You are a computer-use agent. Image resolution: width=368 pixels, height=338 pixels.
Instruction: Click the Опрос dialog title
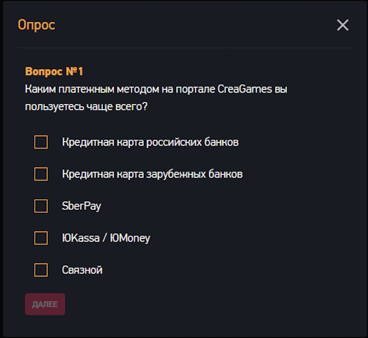coord(36,25)
